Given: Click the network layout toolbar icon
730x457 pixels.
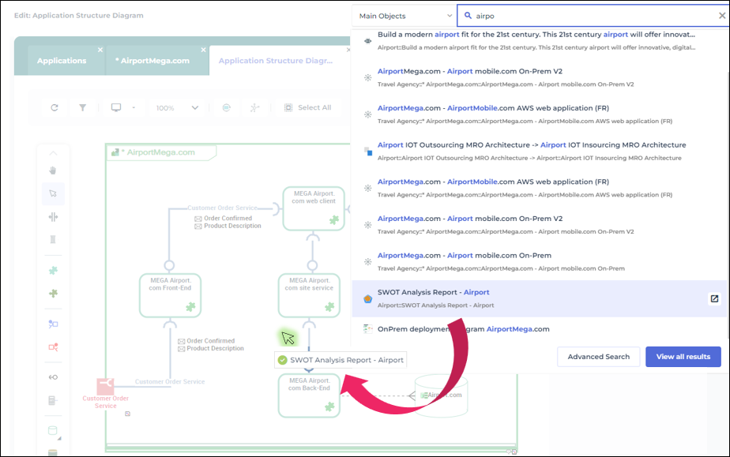Looking at the screenshot, I should tap(254, 107).
